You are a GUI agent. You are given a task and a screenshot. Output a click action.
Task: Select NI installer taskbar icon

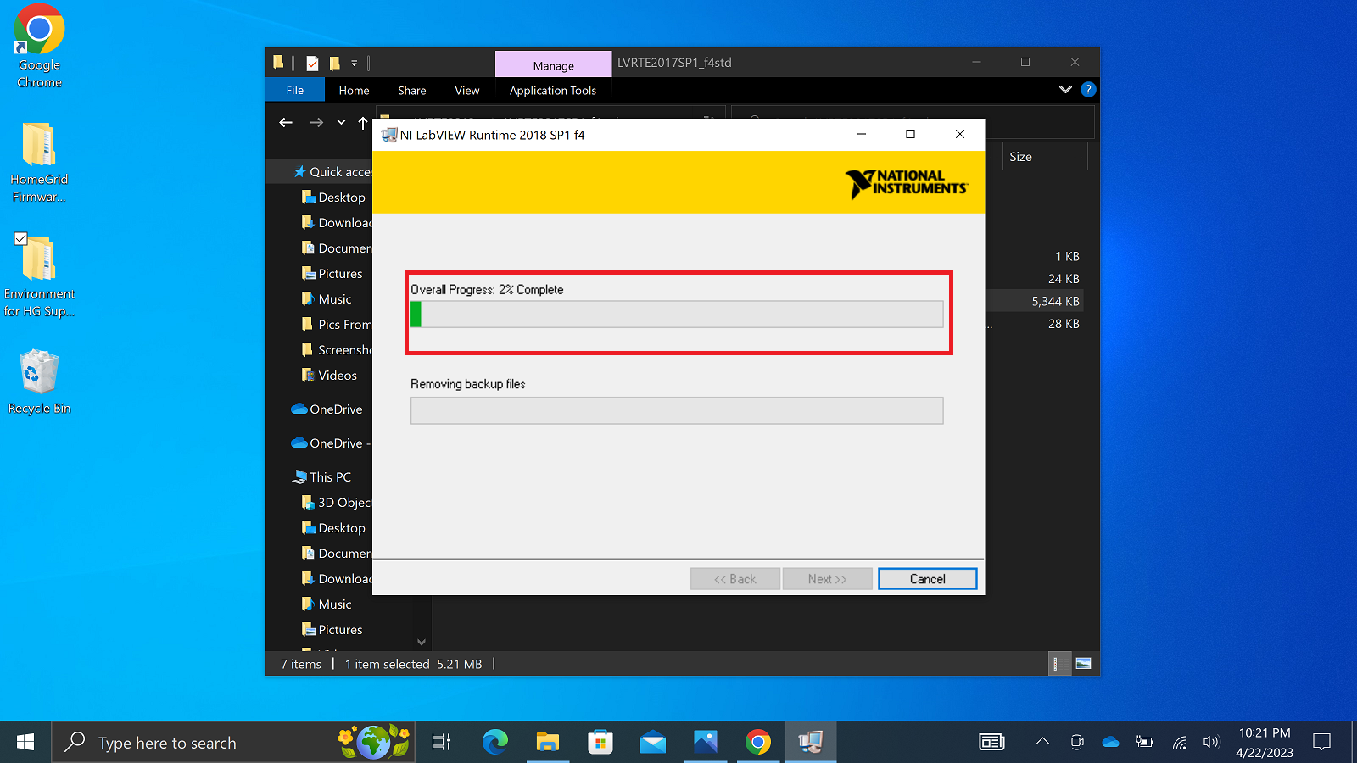[811, 743]
